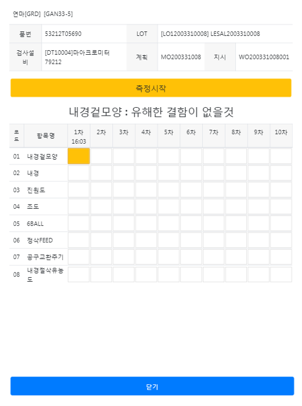
Task: Click the 지시 value WO200331008001
Action: [264, 57]
